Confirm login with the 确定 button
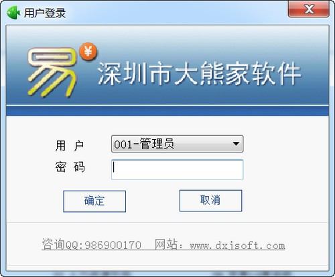The image size is (335, 277). (94, 201)
